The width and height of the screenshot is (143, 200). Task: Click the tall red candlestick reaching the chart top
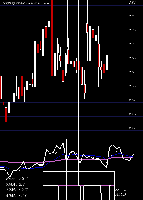point(52,38)
